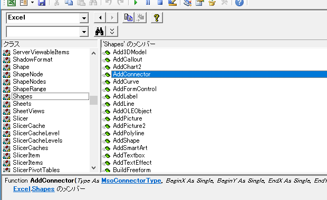Click class list scroll up arrow

[x=94, y=53]
